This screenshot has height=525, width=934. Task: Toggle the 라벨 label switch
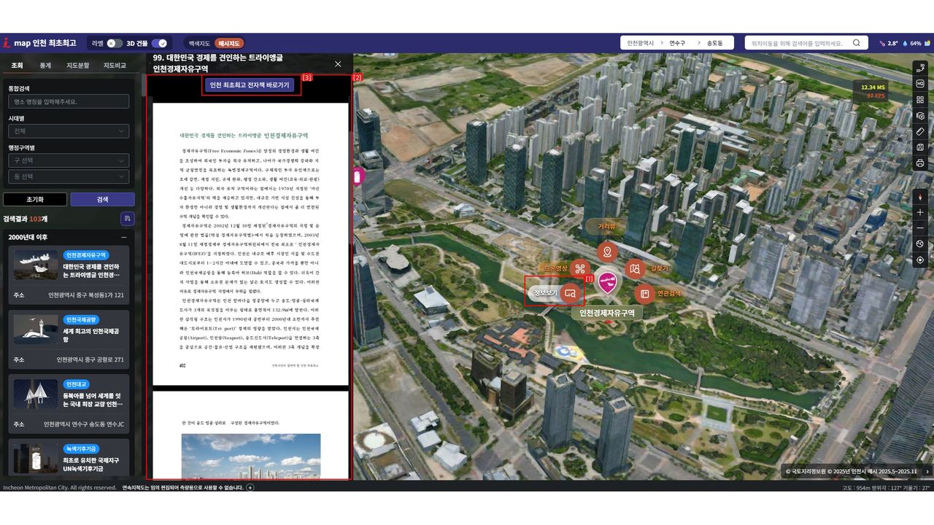115,43
